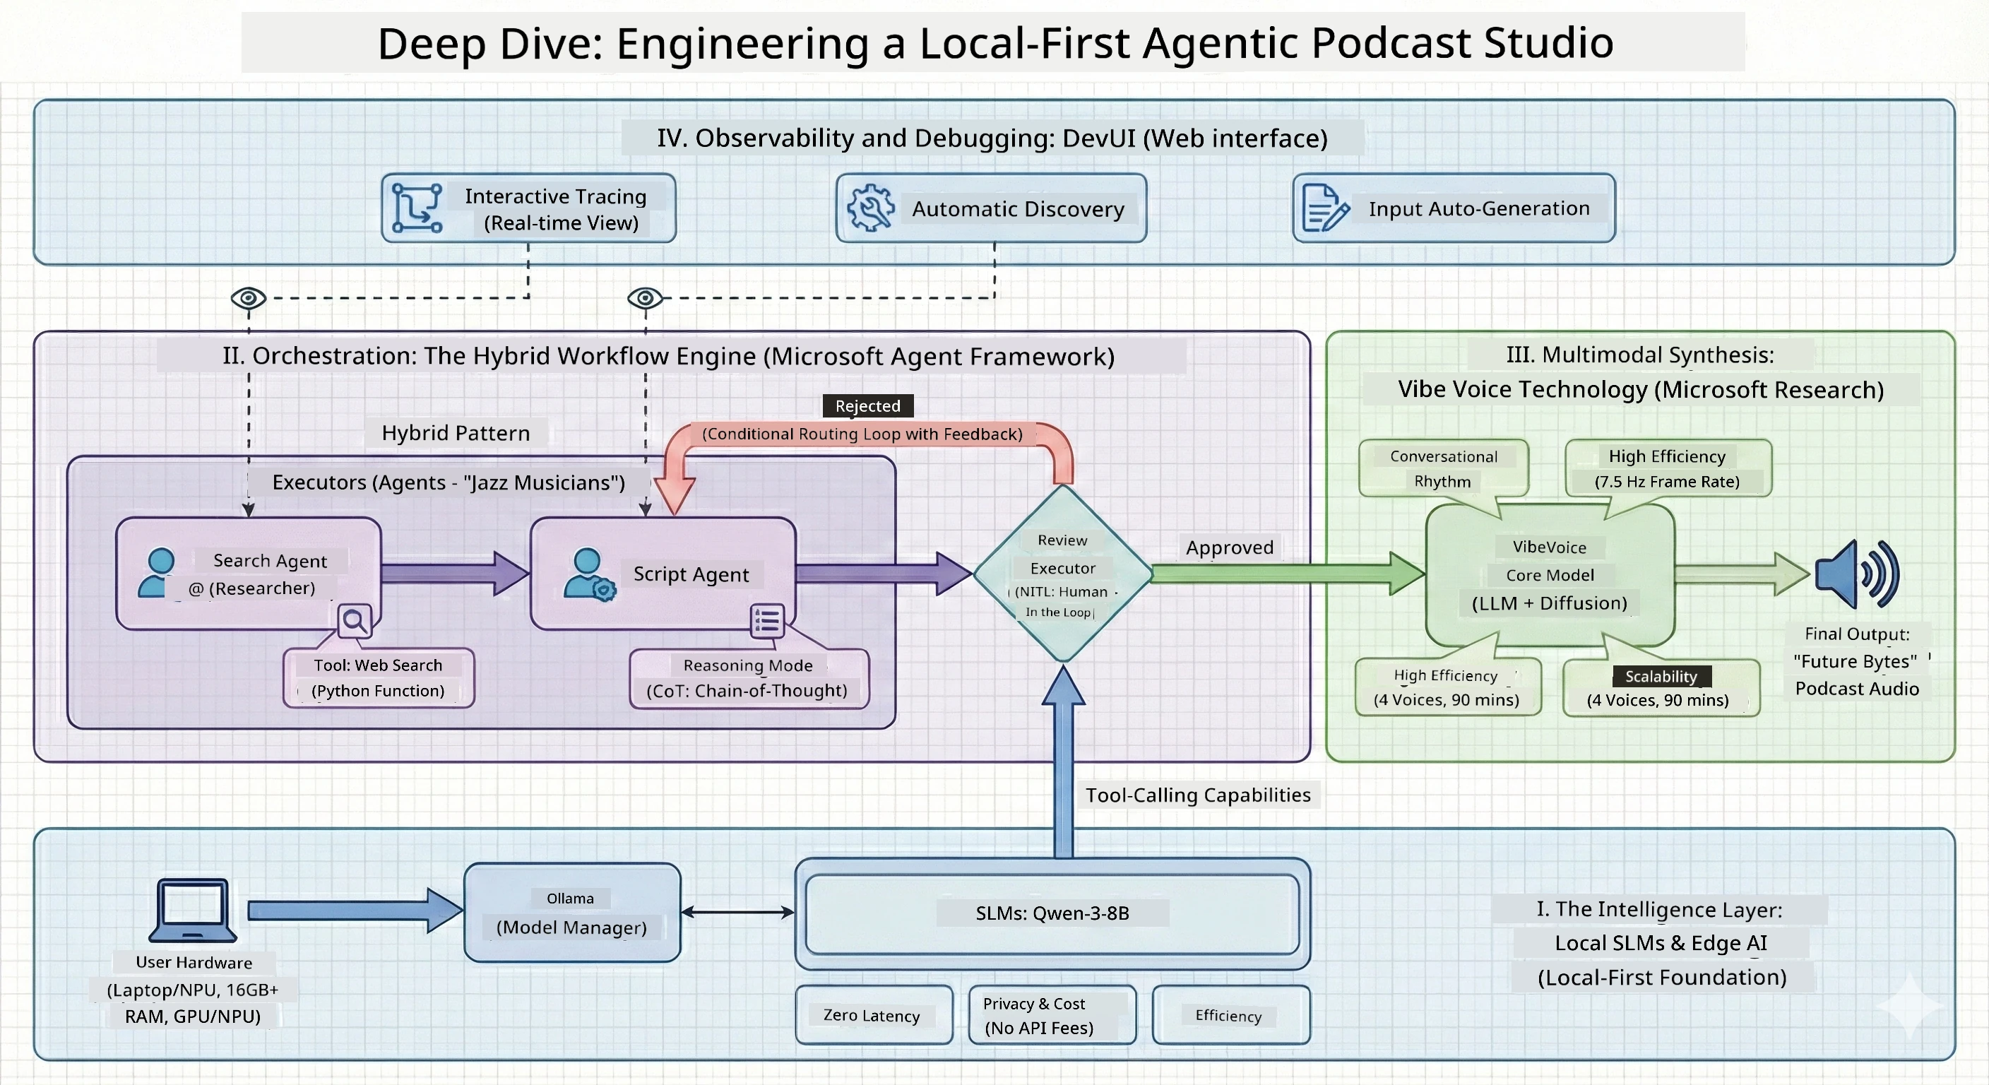This screenshot has width=1989, height=1085.
Task: Click "Vibe Voice Technology (Microsoft Research)" text
Action: (x=1641, y=390)
